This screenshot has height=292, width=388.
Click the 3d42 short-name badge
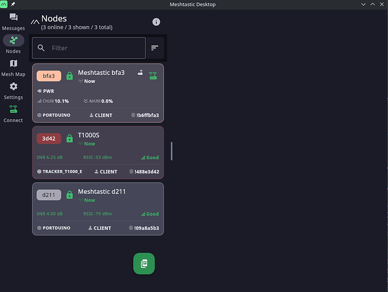pos(49,138)
